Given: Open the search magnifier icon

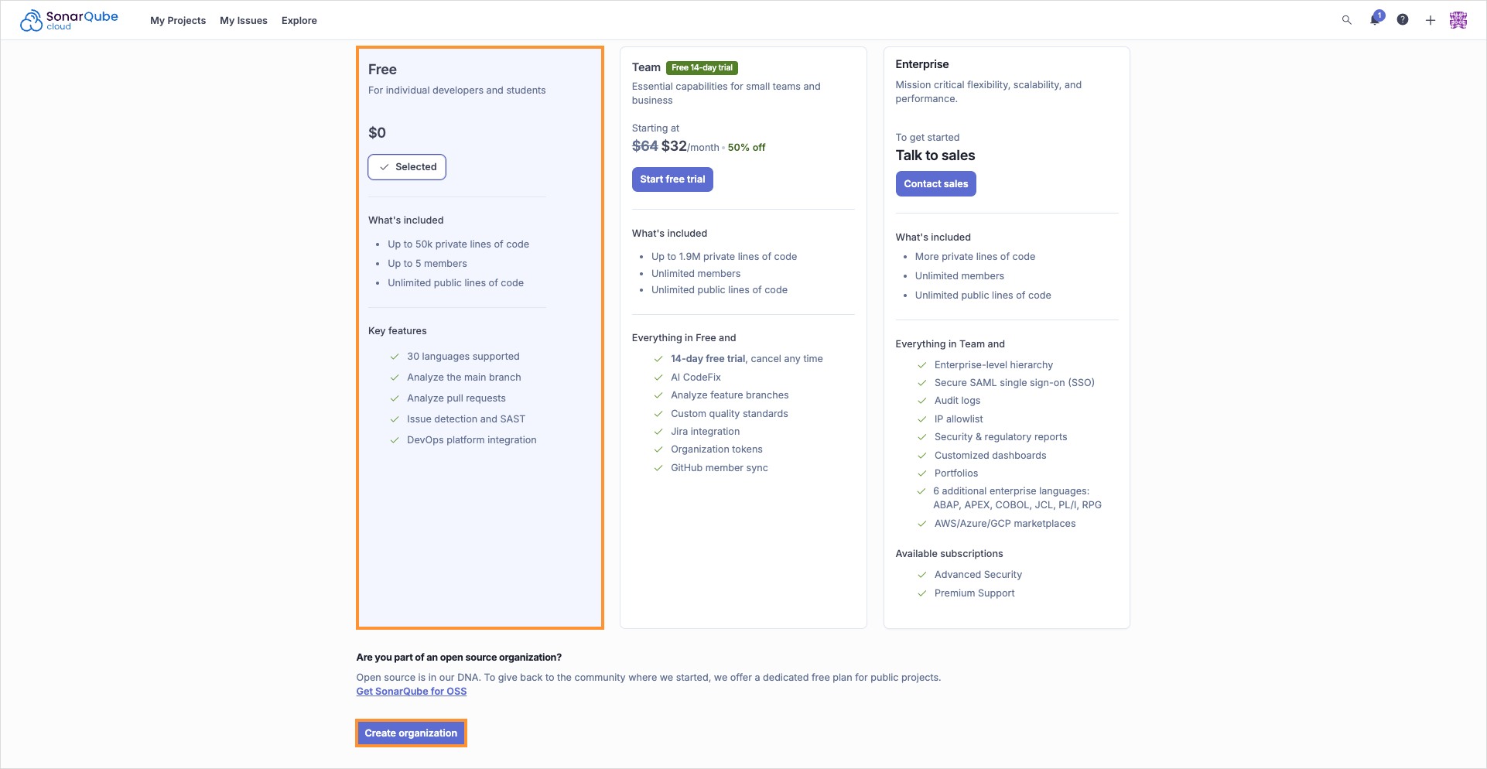Looking at the screenshot, I should [x=1346, y=20].
